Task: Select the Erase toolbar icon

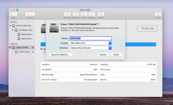Action: pyautogui.click(x=84, y=14)
